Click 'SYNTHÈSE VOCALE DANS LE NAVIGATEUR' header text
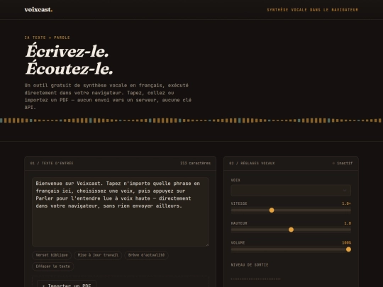The height and width of the screenshot is (287, 383). point(312,10)
